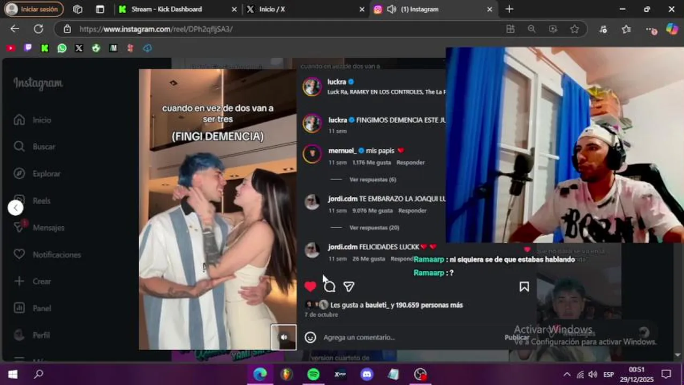
Task: Open '190.659 personas más' likes list
Action: pos(430,305)
